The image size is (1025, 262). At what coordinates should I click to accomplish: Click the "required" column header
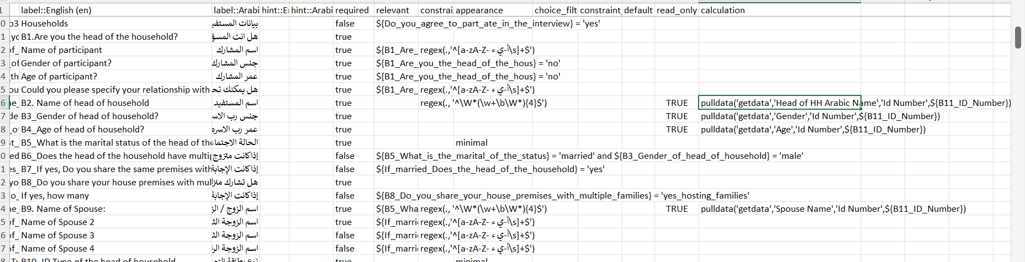pos(352,10)
